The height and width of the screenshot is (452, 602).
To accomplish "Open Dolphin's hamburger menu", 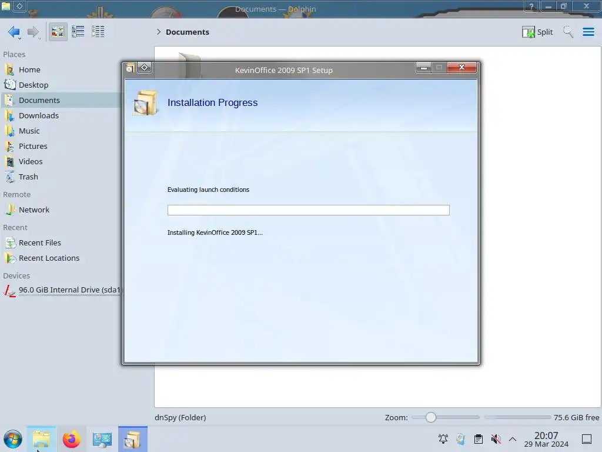I will tap(588, 32).
